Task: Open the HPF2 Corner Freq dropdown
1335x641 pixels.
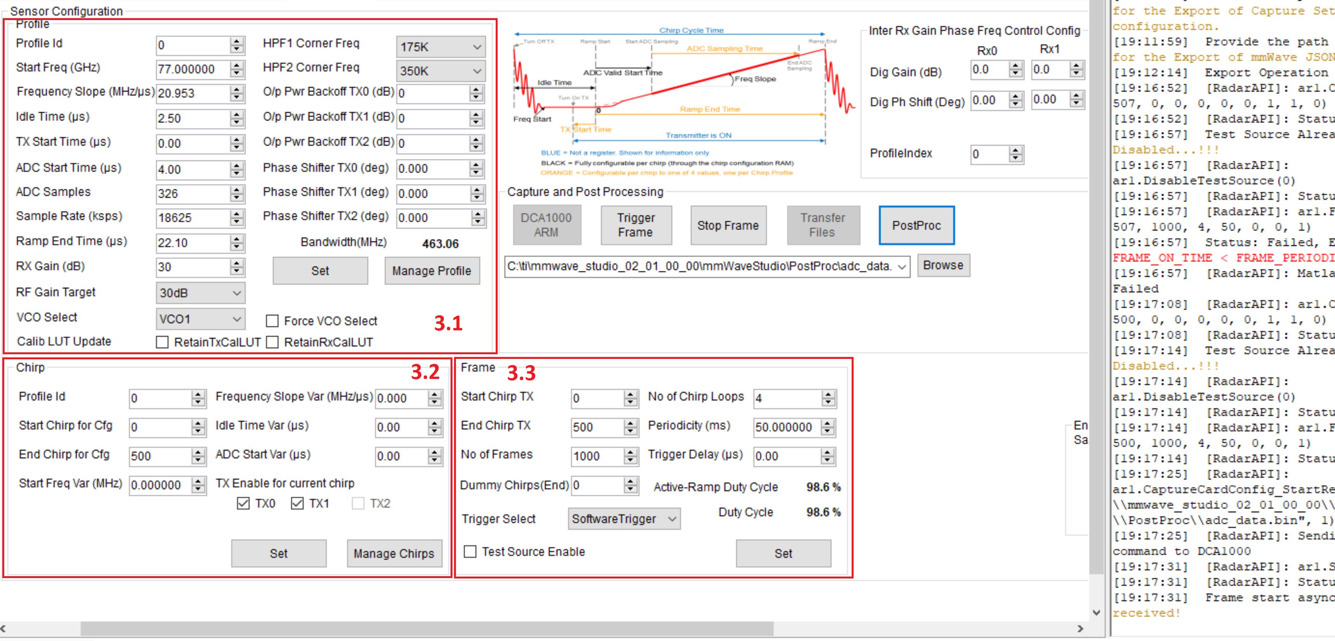Action: [440, 71]
